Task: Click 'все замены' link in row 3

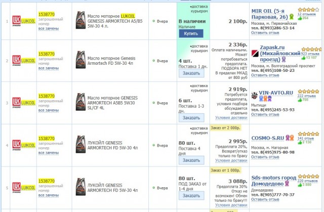Action: tap(49, 110)
